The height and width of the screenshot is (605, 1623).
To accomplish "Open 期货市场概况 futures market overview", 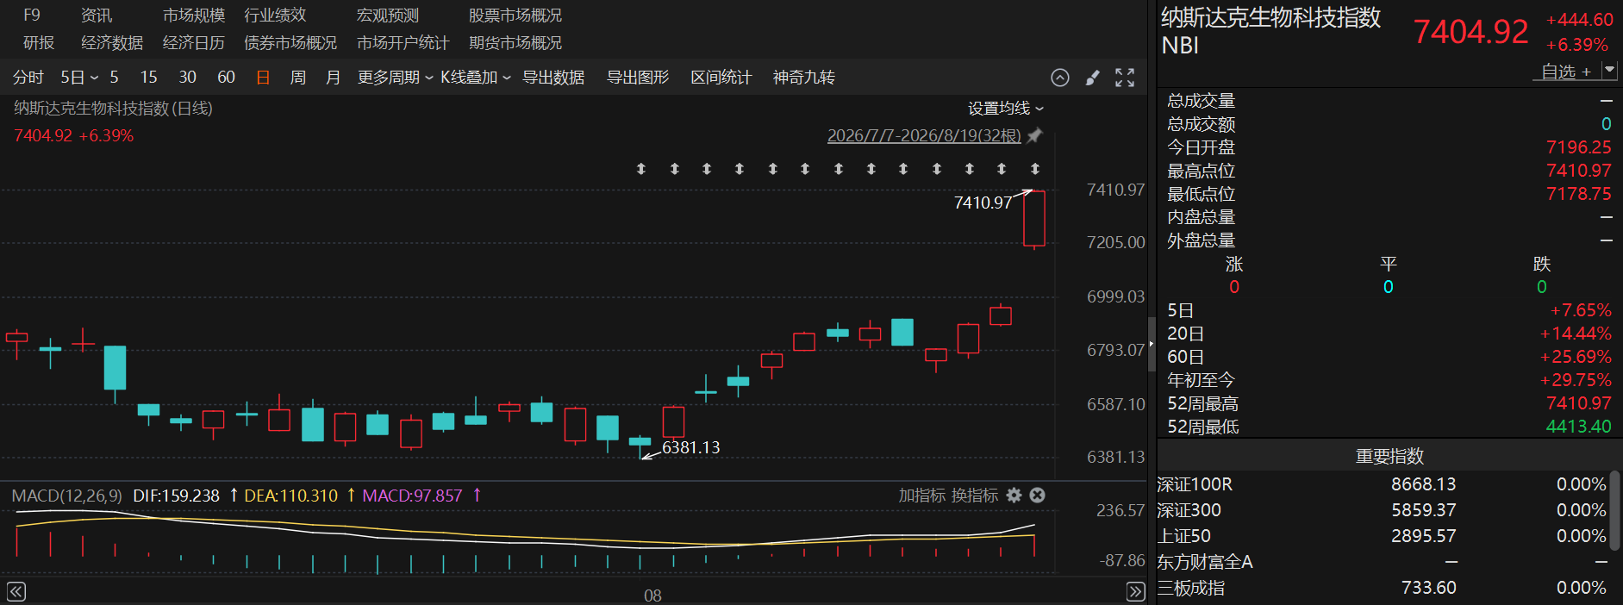I will 515,43.
